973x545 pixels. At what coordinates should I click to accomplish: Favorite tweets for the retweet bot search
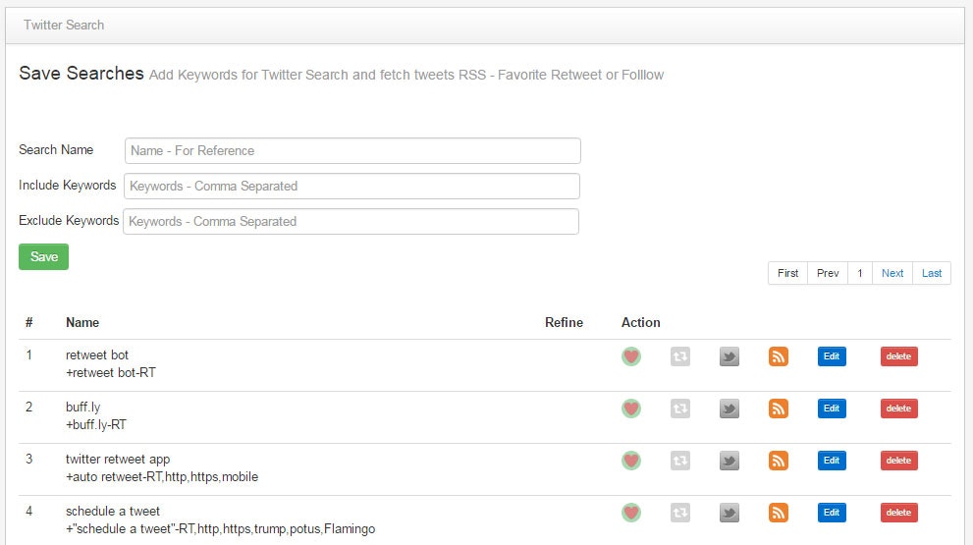[631, 356]
